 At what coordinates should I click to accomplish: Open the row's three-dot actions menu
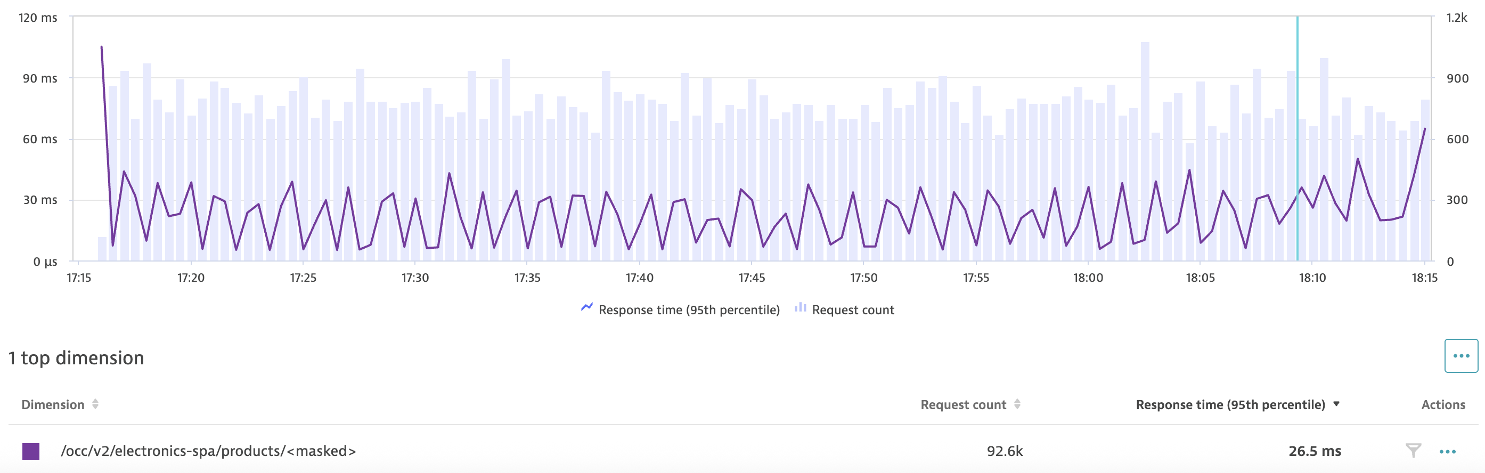[x=1448, y=452]
